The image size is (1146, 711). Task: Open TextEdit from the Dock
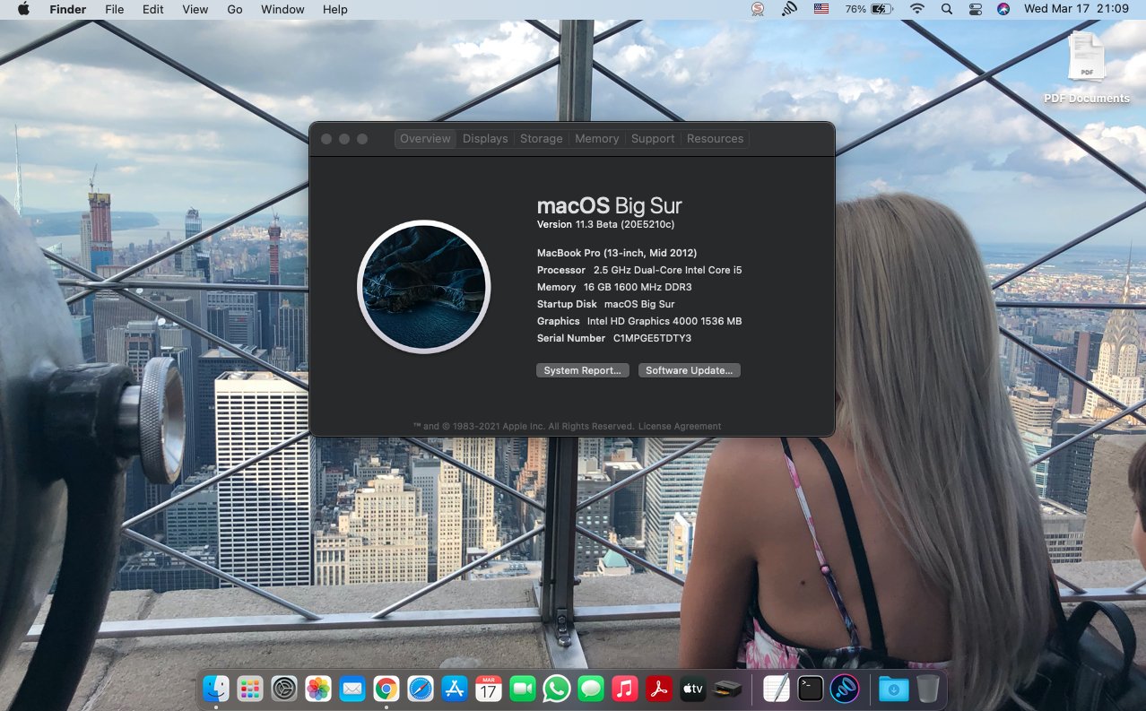tap(777, 689)
